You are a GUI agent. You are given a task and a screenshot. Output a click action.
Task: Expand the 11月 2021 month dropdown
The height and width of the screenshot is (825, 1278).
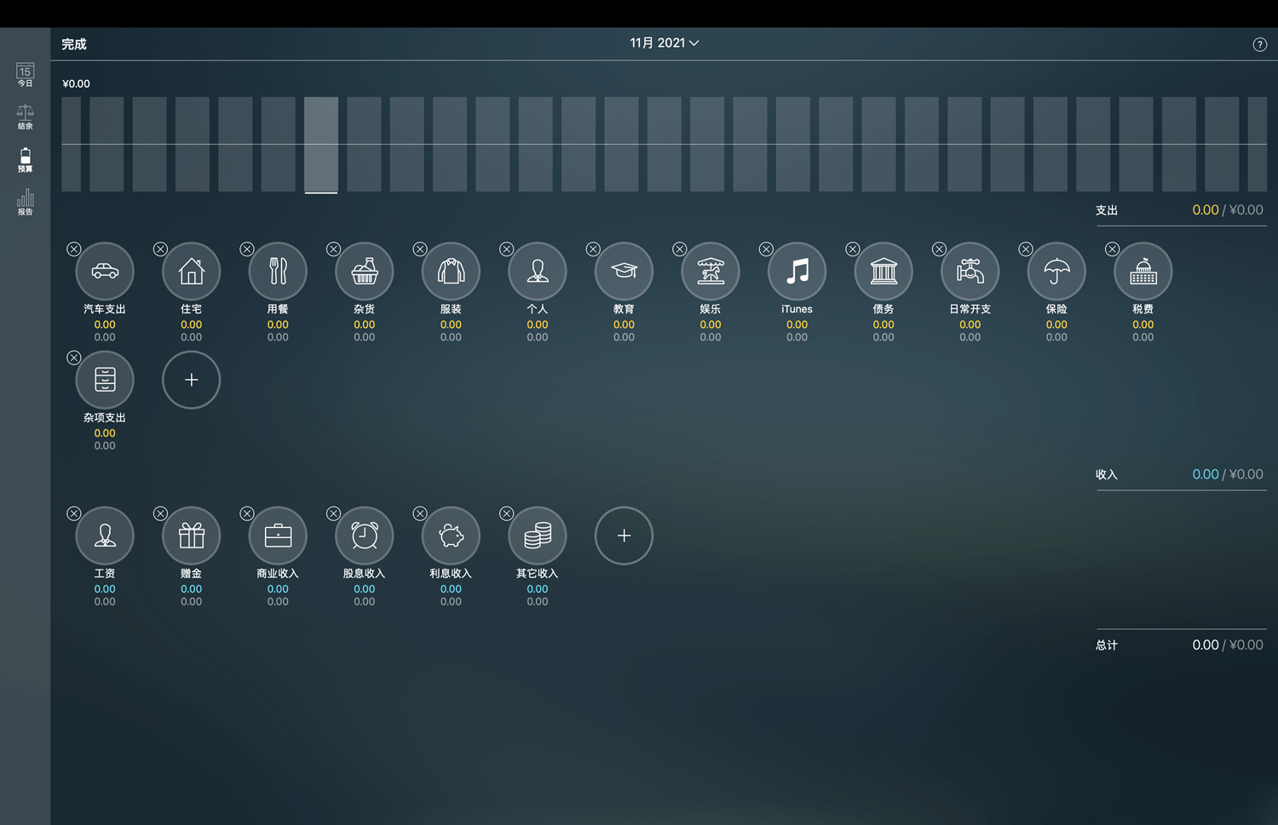click(665, 43)
